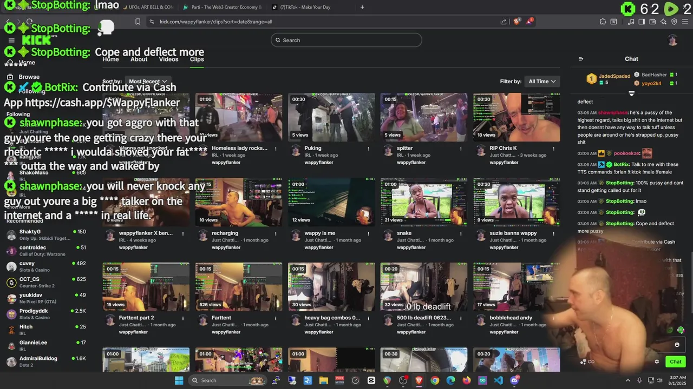Open options menu for suzie banns wappy

[x=553, y=233]
